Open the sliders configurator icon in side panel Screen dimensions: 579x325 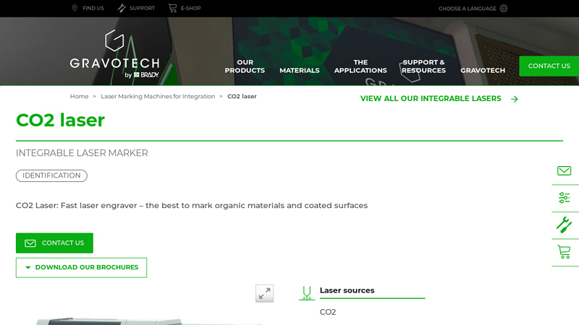(x=564, y=198)
